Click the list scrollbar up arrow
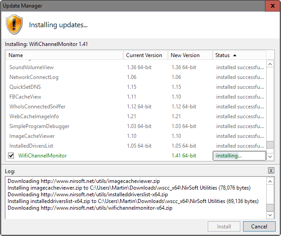 click(x=270, y=64)
